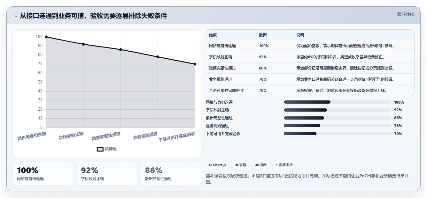Click the footer note beginning 漏斗强调验收层次递进
Viewport: 427px width, 198px height.
[307, 179]
